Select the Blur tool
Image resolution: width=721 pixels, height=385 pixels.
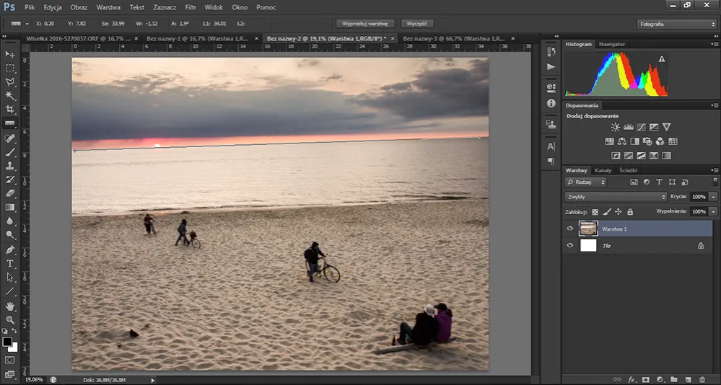(x=9, y=221)
